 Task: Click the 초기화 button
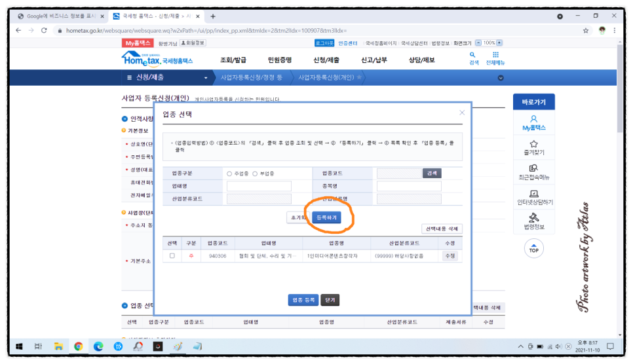(298, 217)
